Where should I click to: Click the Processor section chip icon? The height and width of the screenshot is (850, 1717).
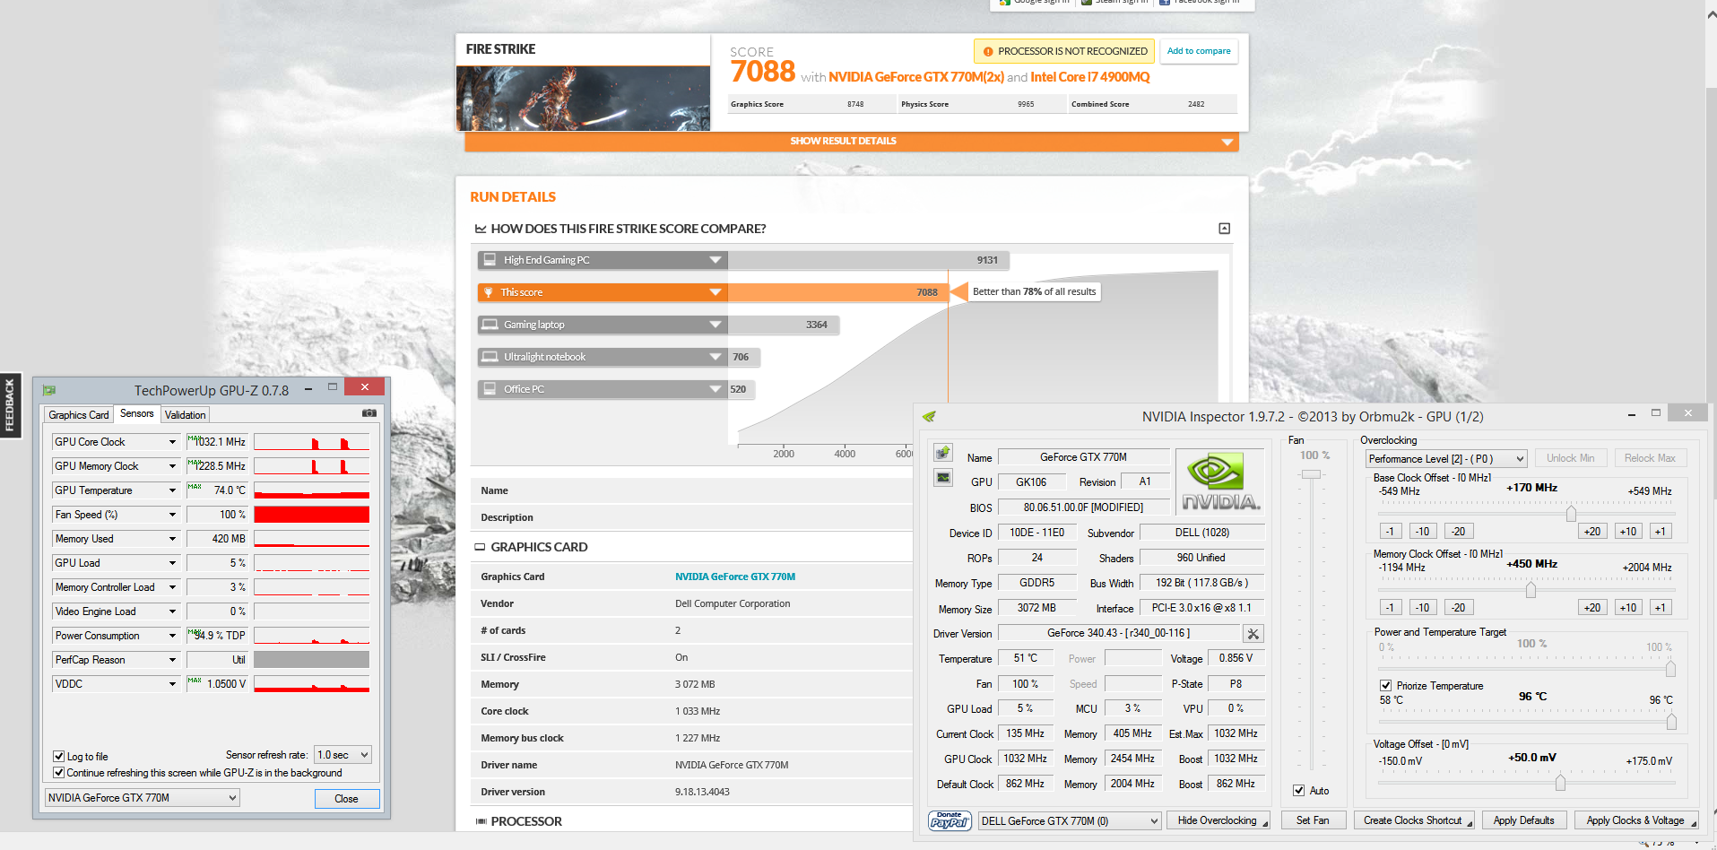point(481,821)
